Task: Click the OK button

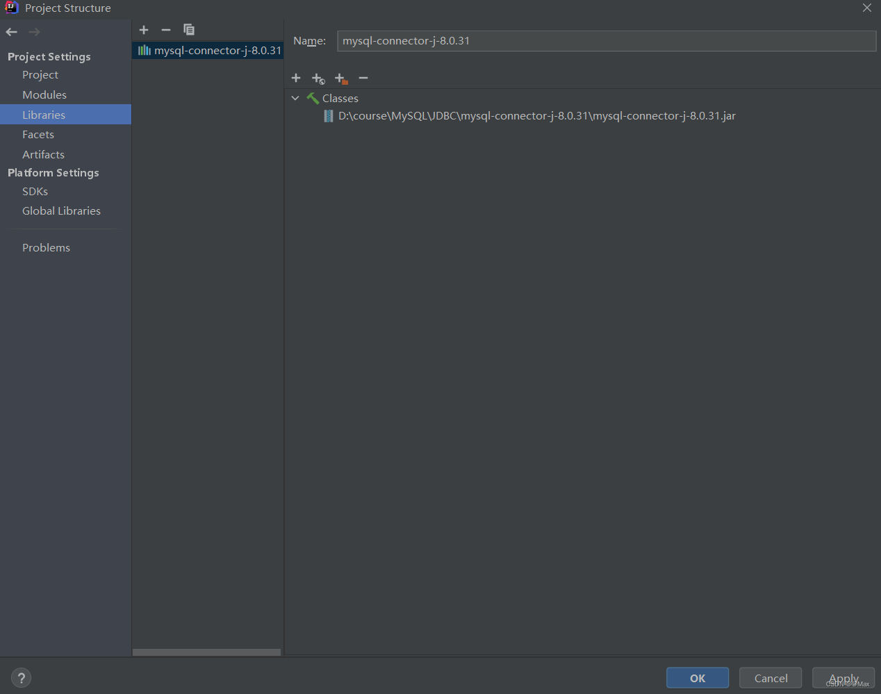Action: tap(698, 678)
